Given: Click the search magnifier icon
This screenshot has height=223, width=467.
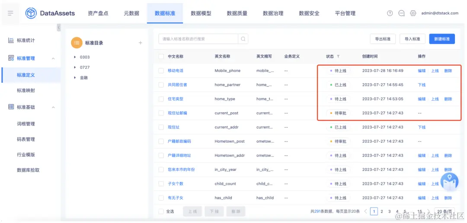Looking at the screenshot, I should coord(243,39).
